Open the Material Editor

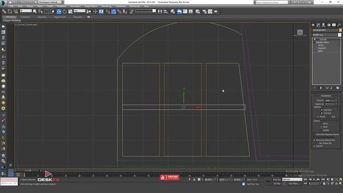(198, 11)
